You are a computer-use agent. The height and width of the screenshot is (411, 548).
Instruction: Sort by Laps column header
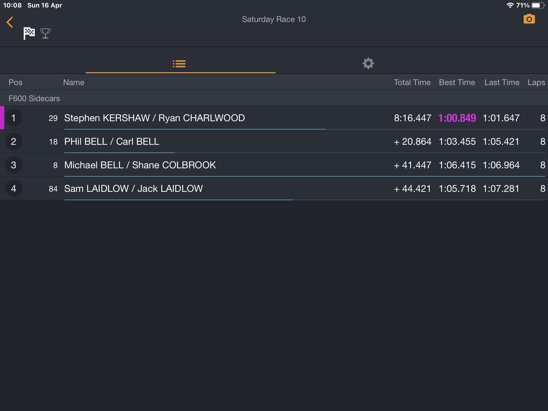pyautogui.click(x=536, y=82)
